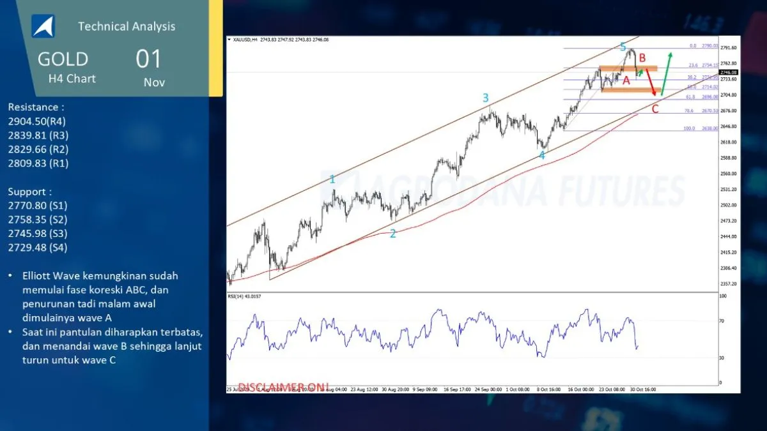767x431 pixels.
Task: Click RSI scale value 70
Action: coord(722,321)
